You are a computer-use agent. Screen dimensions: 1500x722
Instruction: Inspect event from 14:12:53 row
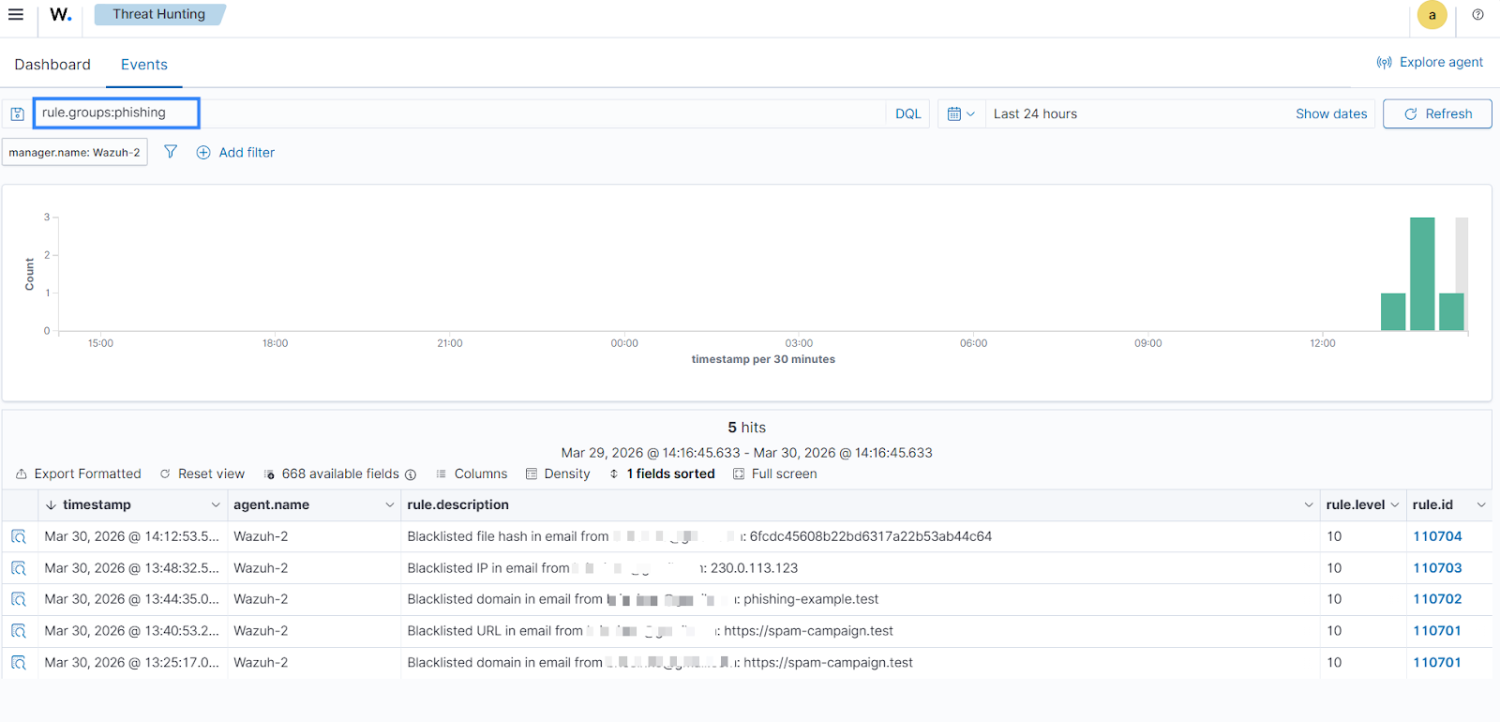pos(19,536)
